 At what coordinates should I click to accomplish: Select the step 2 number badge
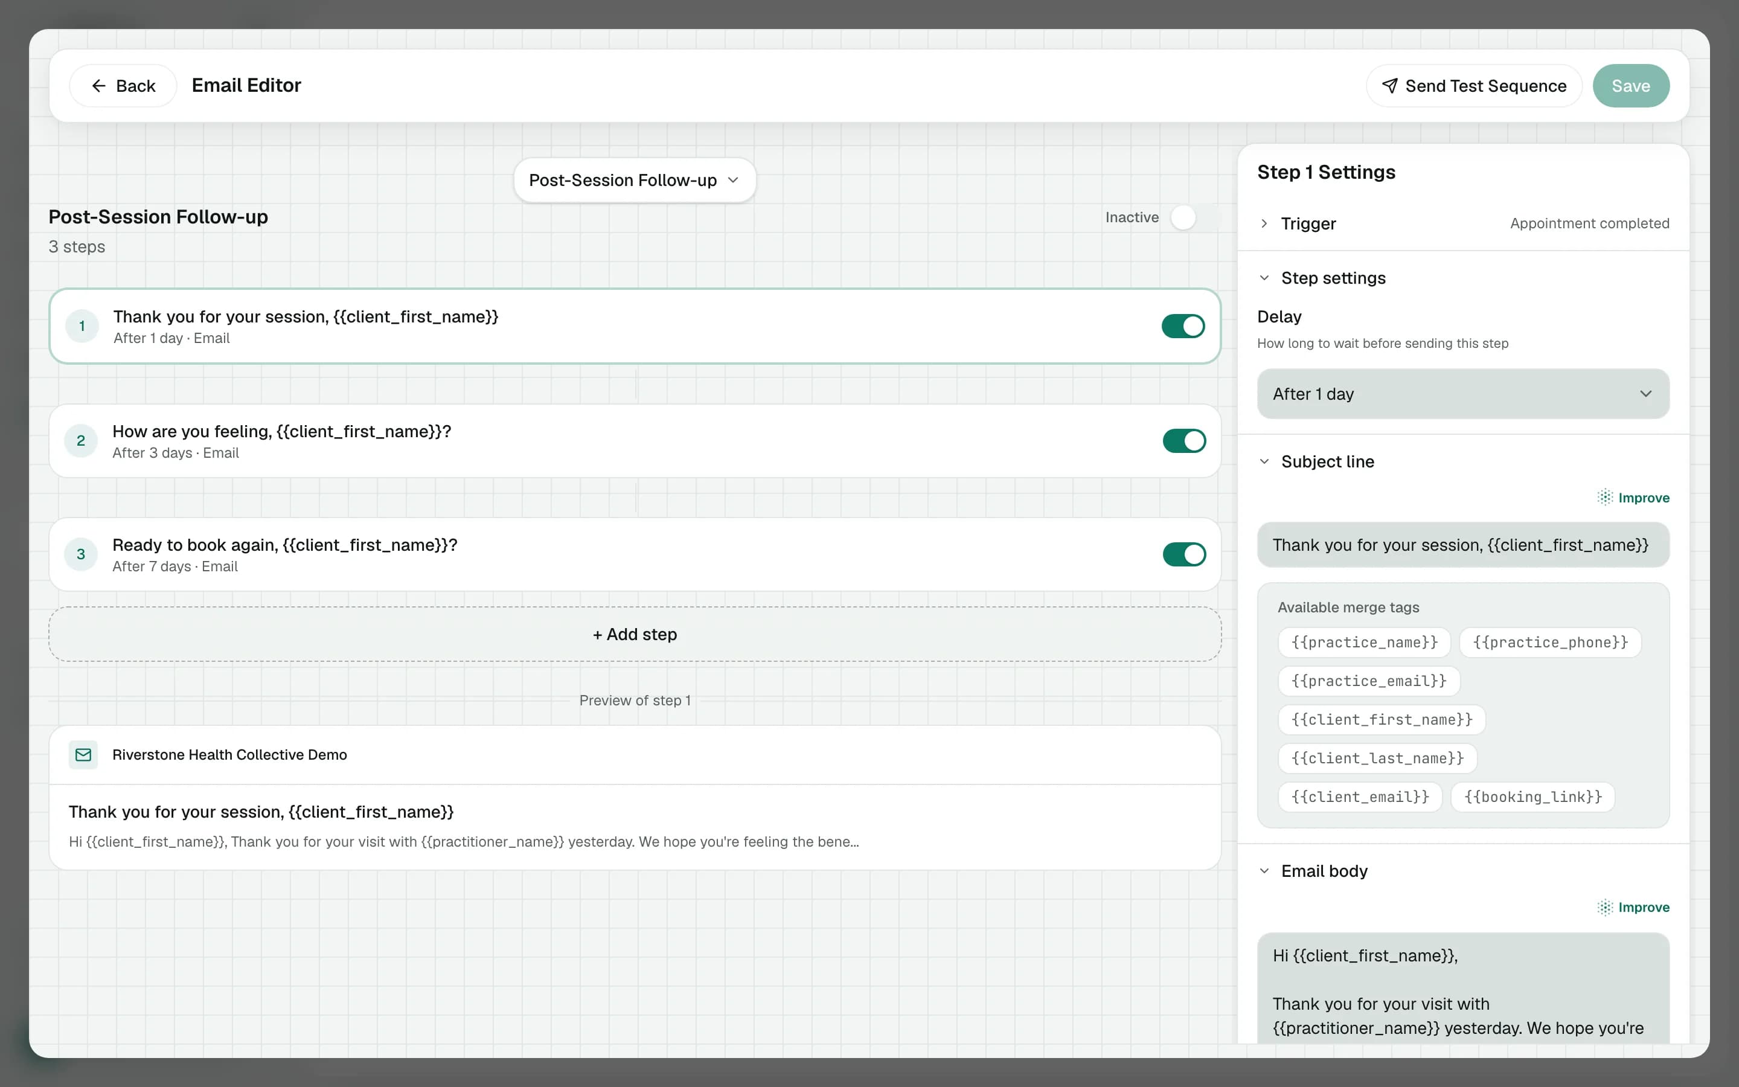[80, 441]
